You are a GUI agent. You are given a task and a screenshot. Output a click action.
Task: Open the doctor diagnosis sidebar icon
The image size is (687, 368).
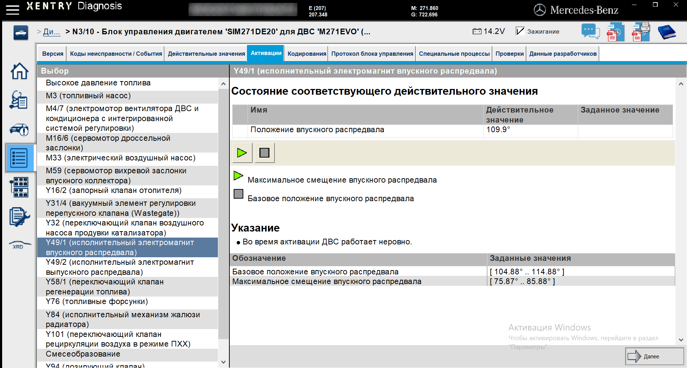pos(19,100)
